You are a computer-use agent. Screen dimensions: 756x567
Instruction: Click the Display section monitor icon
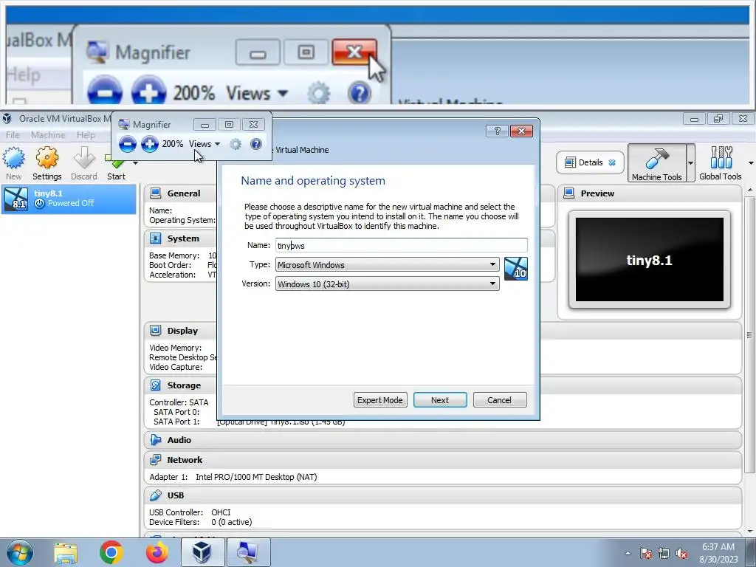155,331
